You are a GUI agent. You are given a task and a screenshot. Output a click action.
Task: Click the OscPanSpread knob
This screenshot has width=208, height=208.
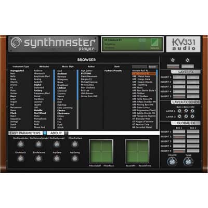tap(57, 144)
